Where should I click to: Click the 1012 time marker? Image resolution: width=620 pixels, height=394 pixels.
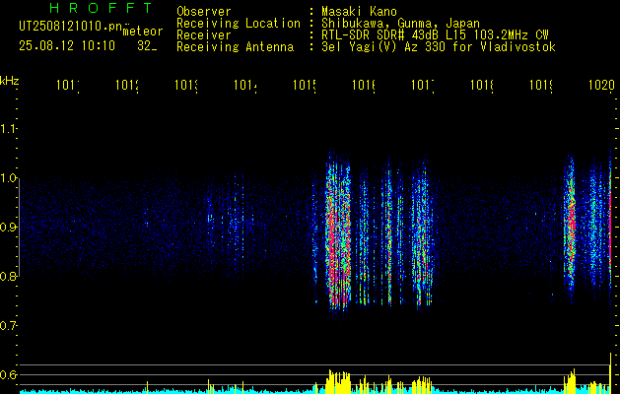[x=127, y=85]
